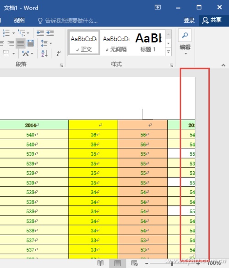
Task: Toggle justify alignment
Action: [x=21, y=43]
